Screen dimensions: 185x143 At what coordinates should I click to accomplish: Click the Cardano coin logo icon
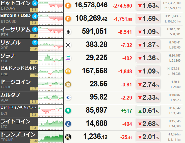click(68, 98)
